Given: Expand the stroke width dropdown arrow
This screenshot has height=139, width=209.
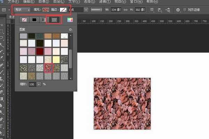Looking at the screenshot, I should coord(86,10).
